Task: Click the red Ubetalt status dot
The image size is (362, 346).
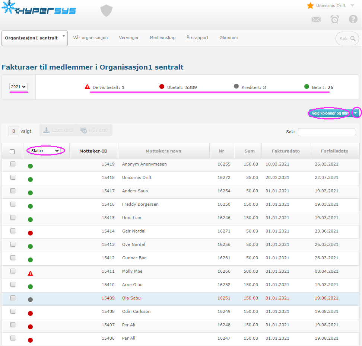Action: coord(162,86)
